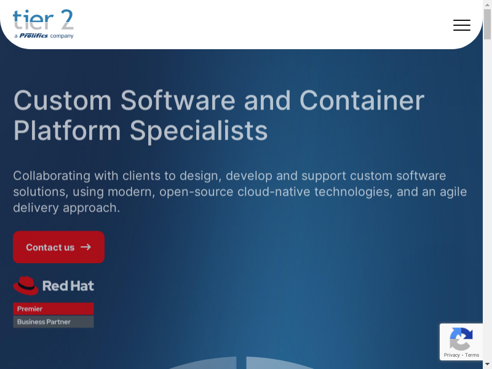This screenshot has height=369, width=492.
Task: Click the Collaborating with clients paragraph
Action: pos(240,191)
